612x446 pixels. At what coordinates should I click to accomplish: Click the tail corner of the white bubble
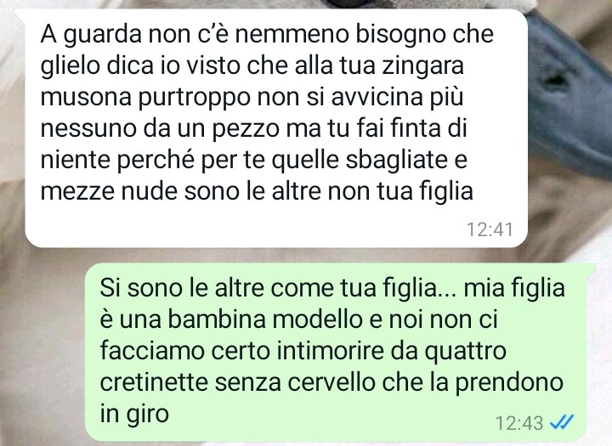click(x=20, y=14)
